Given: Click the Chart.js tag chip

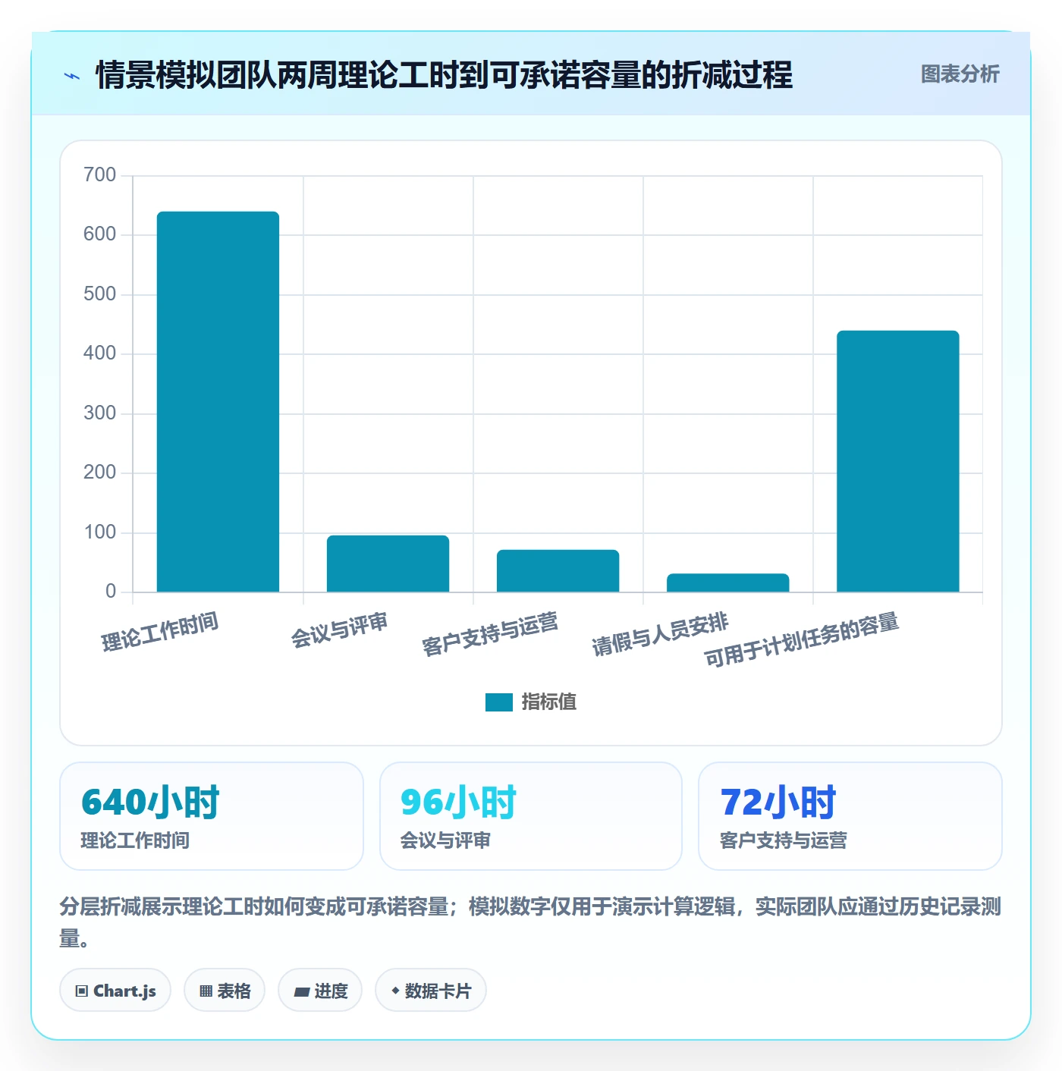Looking at the screenshot, I should pyautogui.click(x=115, y=991).
